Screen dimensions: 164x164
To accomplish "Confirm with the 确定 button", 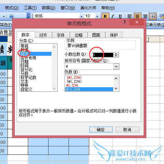I will tap(101, 130).
